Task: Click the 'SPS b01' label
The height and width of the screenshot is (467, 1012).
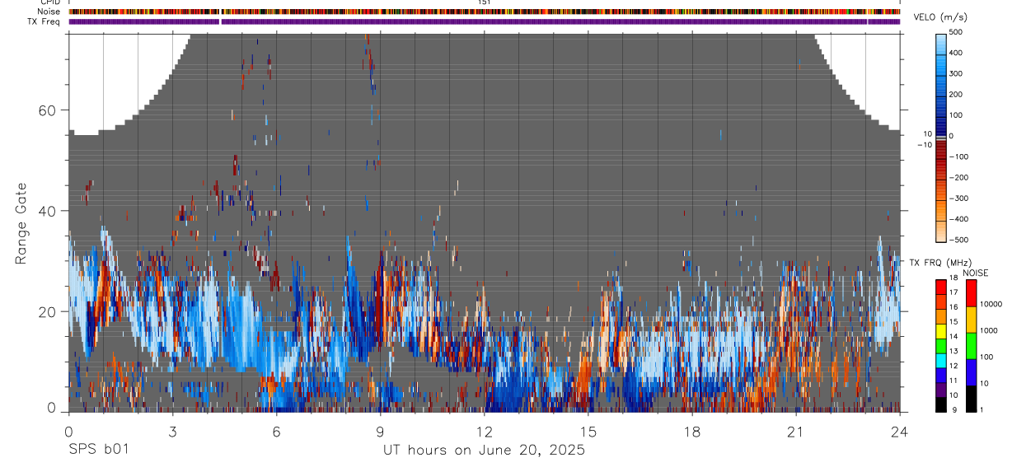Action: [97, 450]
